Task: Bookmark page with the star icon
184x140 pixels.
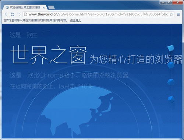Action: [171, 14]
